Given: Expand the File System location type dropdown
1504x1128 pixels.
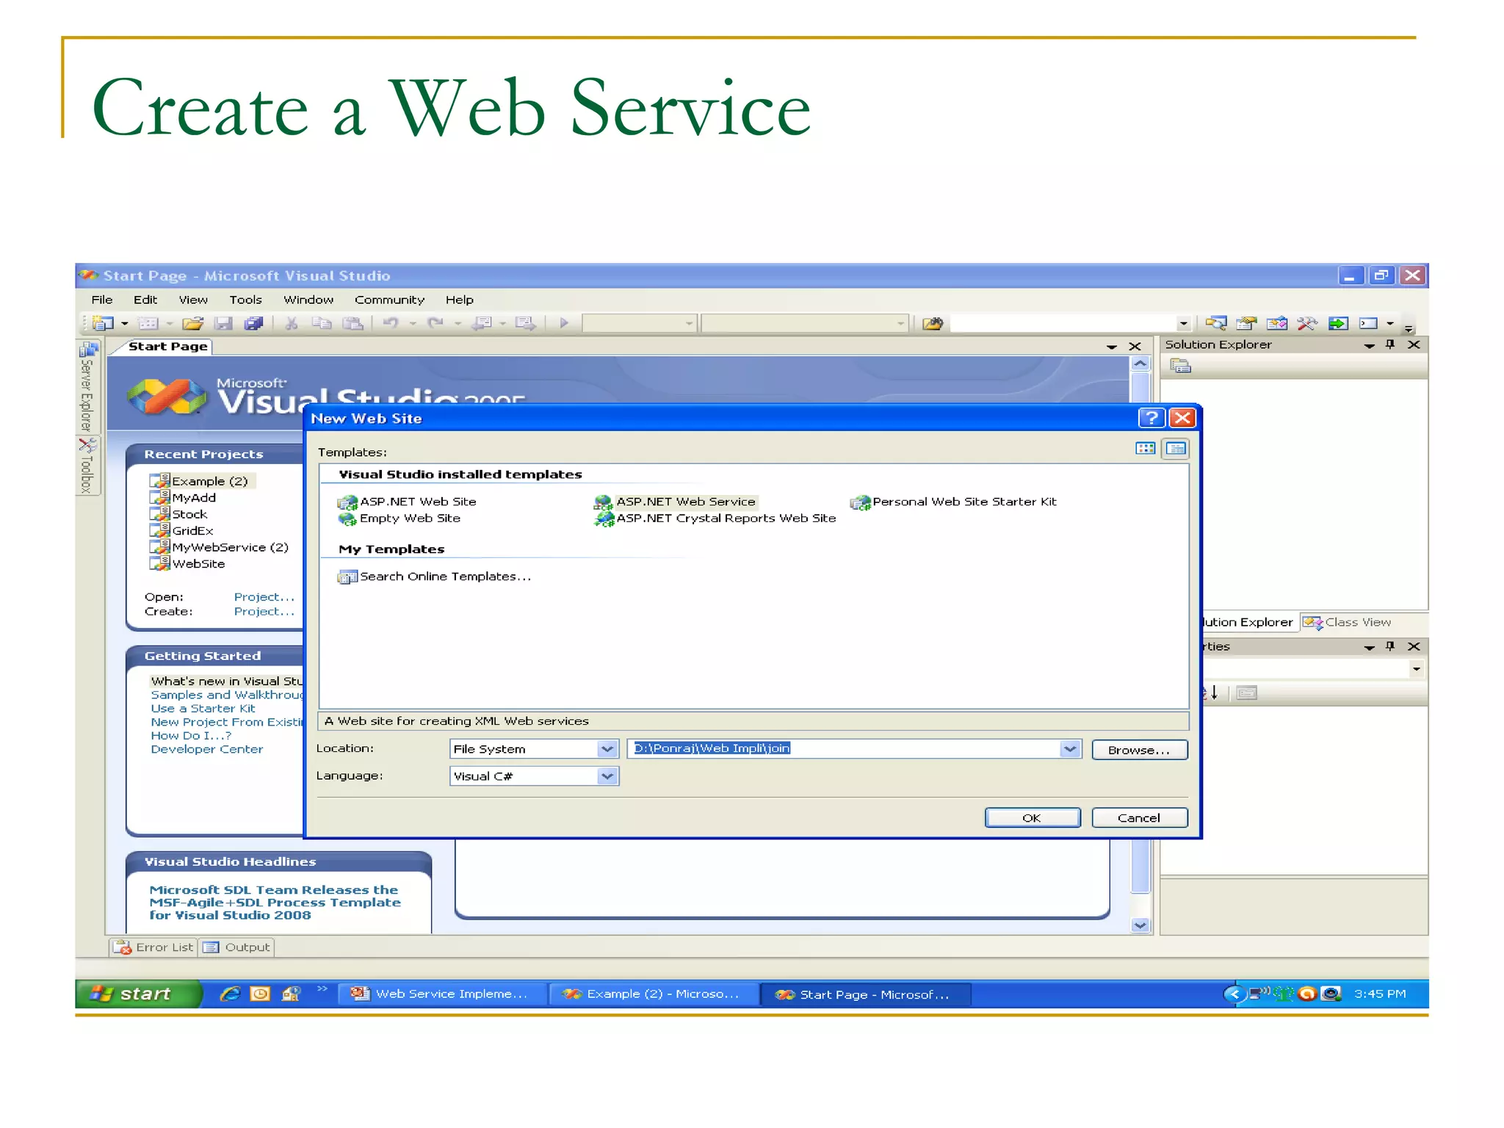Looking at the screenshot, I should [x=607, y=749].
